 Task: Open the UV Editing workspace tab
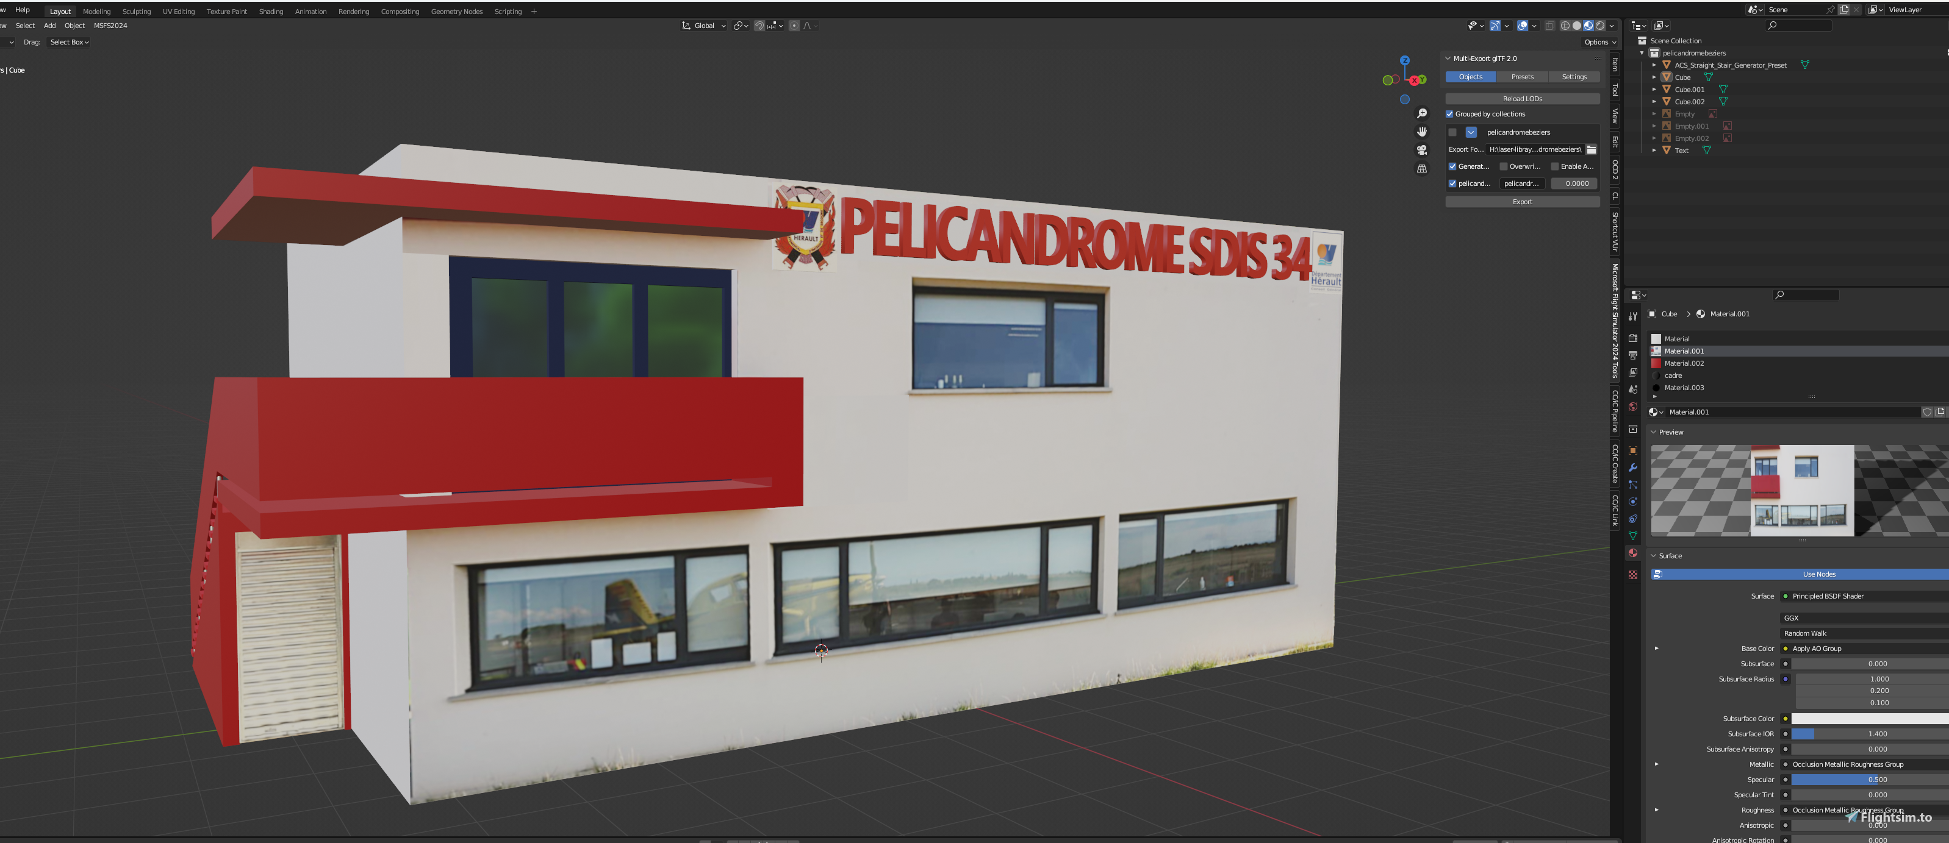[179, 12]
